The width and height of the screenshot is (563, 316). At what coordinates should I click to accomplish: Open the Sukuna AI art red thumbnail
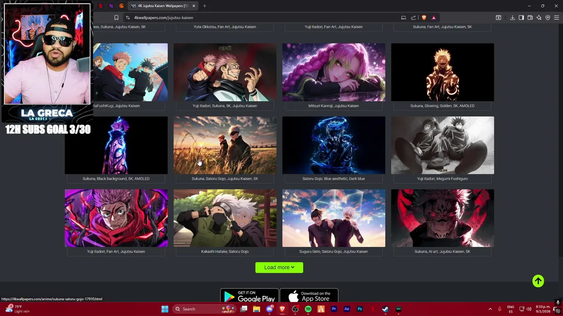click(442, 218)
